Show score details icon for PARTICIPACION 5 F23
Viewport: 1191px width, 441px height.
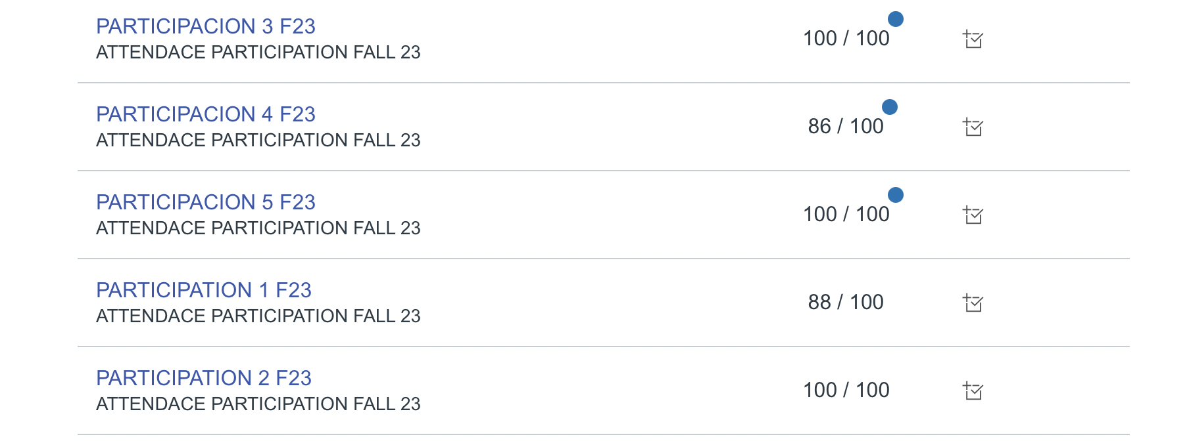click(973, 215)
